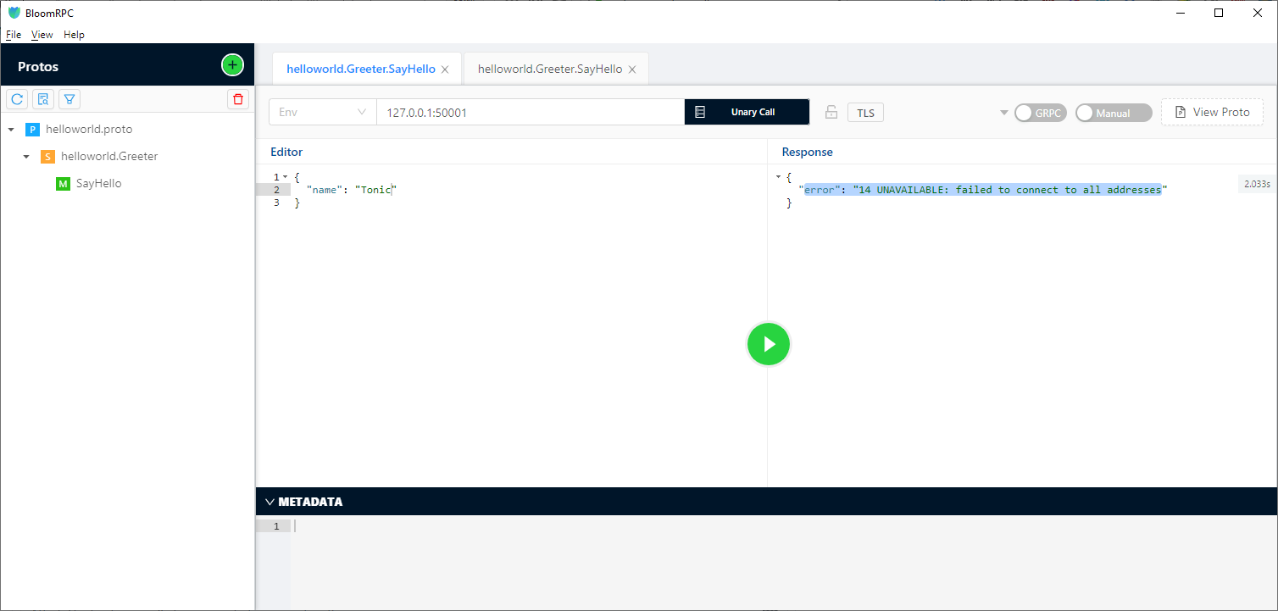The image size is (1278, 611).
Task: Click the 127.0.0.1:50001 address field
Action: pyautogui.click(x=530, y=111)
